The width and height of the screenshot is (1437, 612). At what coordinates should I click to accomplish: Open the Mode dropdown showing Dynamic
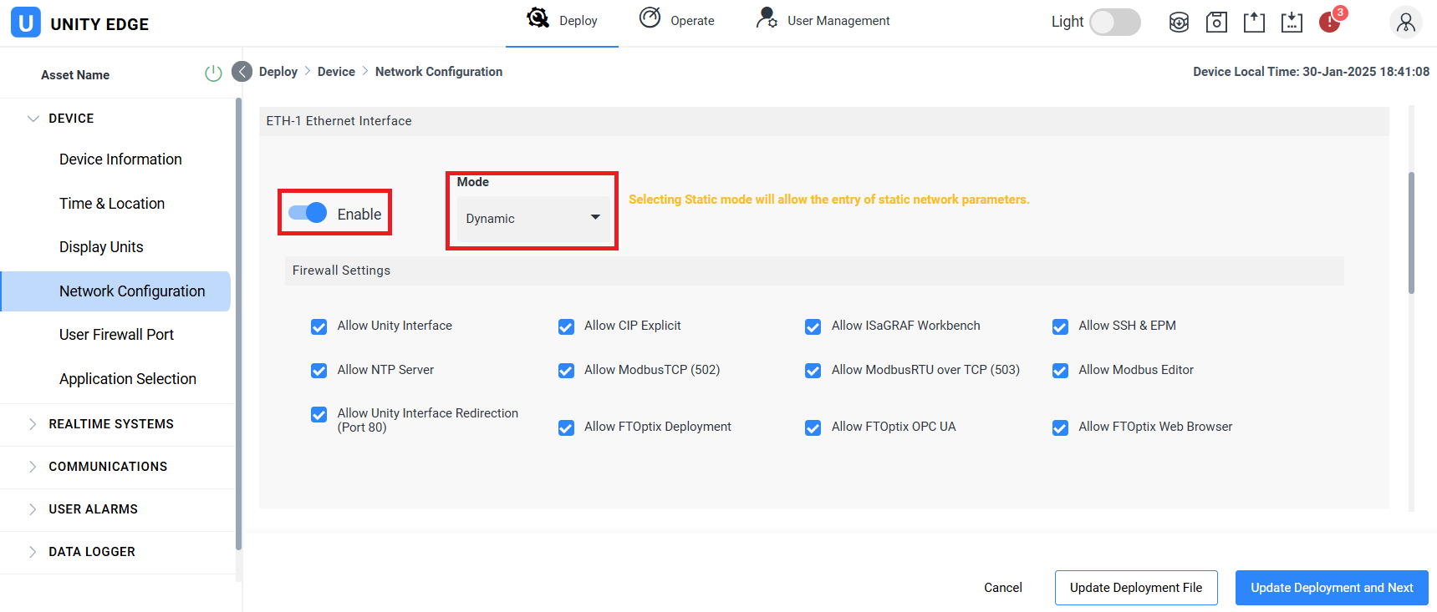tap(533, 219)
